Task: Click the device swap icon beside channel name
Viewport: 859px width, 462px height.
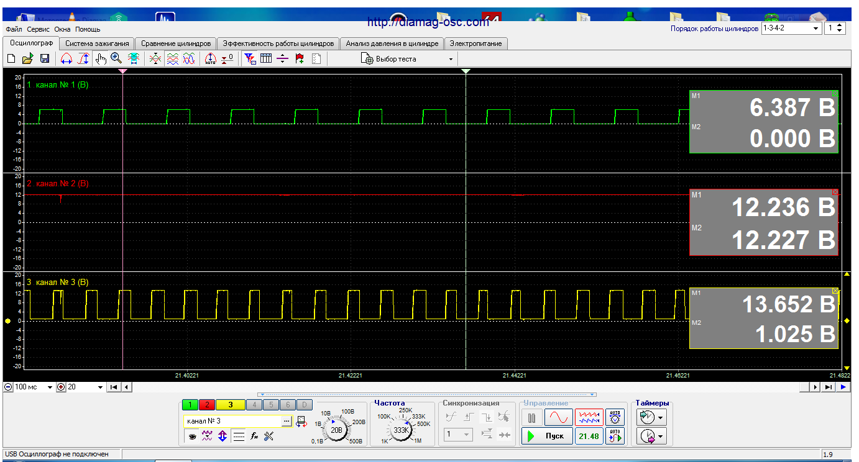Action: point(301,421)
